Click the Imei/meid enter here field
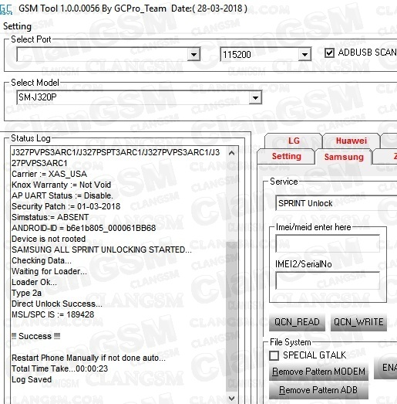 tap(328, 243)
